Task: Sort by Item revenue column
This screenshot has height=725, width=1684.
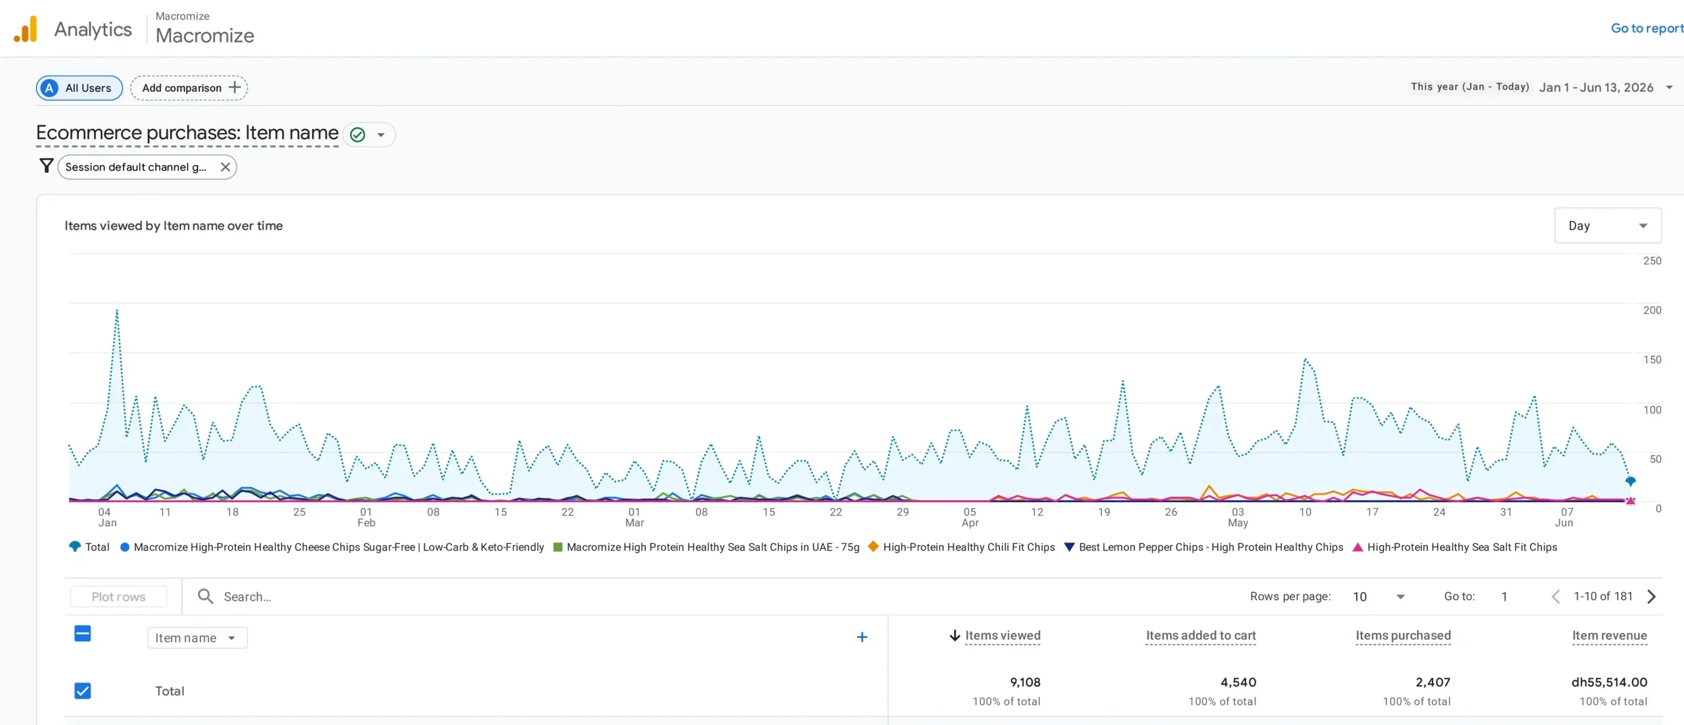Action: [1609, 636]
